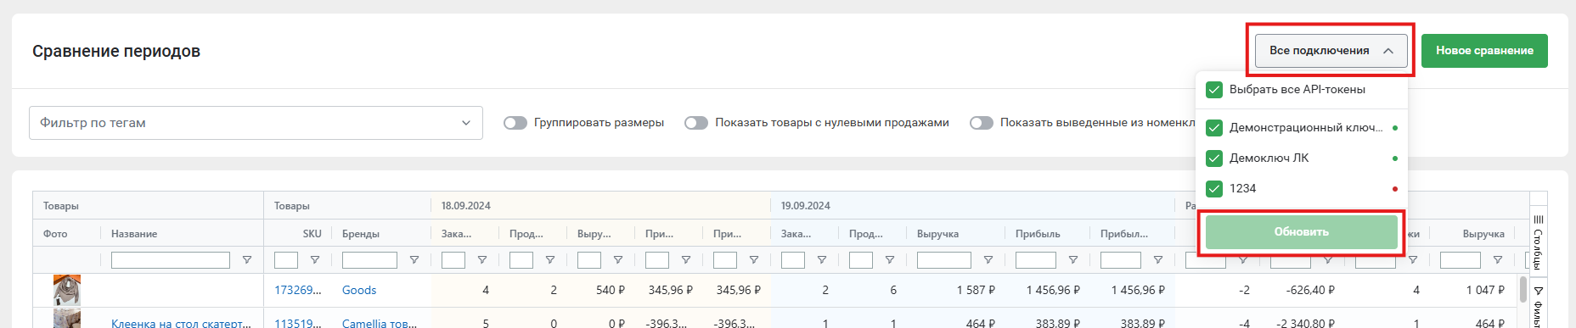
Task: Uncheck the Демоключ ЛК connection
Action: coord(1214,158)
